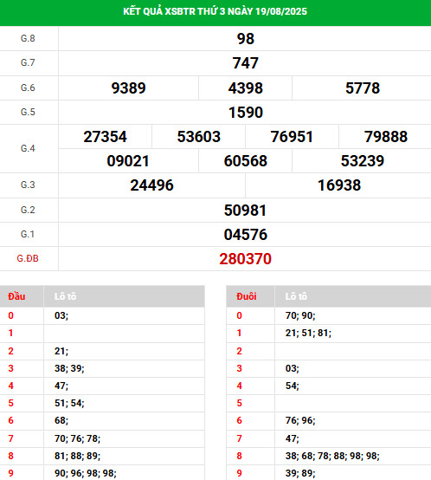
Task: Select the G.5 result 1590
Action: coord(246,113)
